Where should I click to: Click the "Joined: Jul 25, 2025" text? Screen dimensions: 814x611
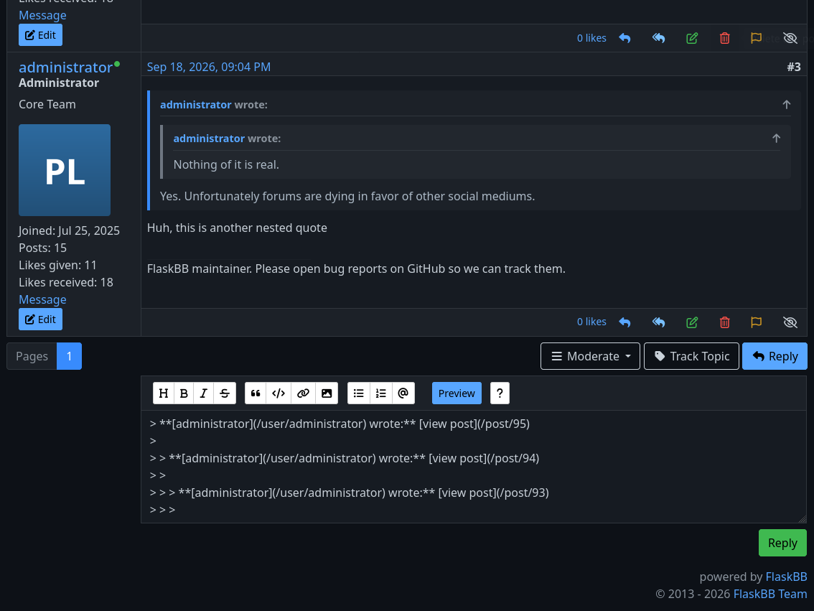click(x=69, y=230)
